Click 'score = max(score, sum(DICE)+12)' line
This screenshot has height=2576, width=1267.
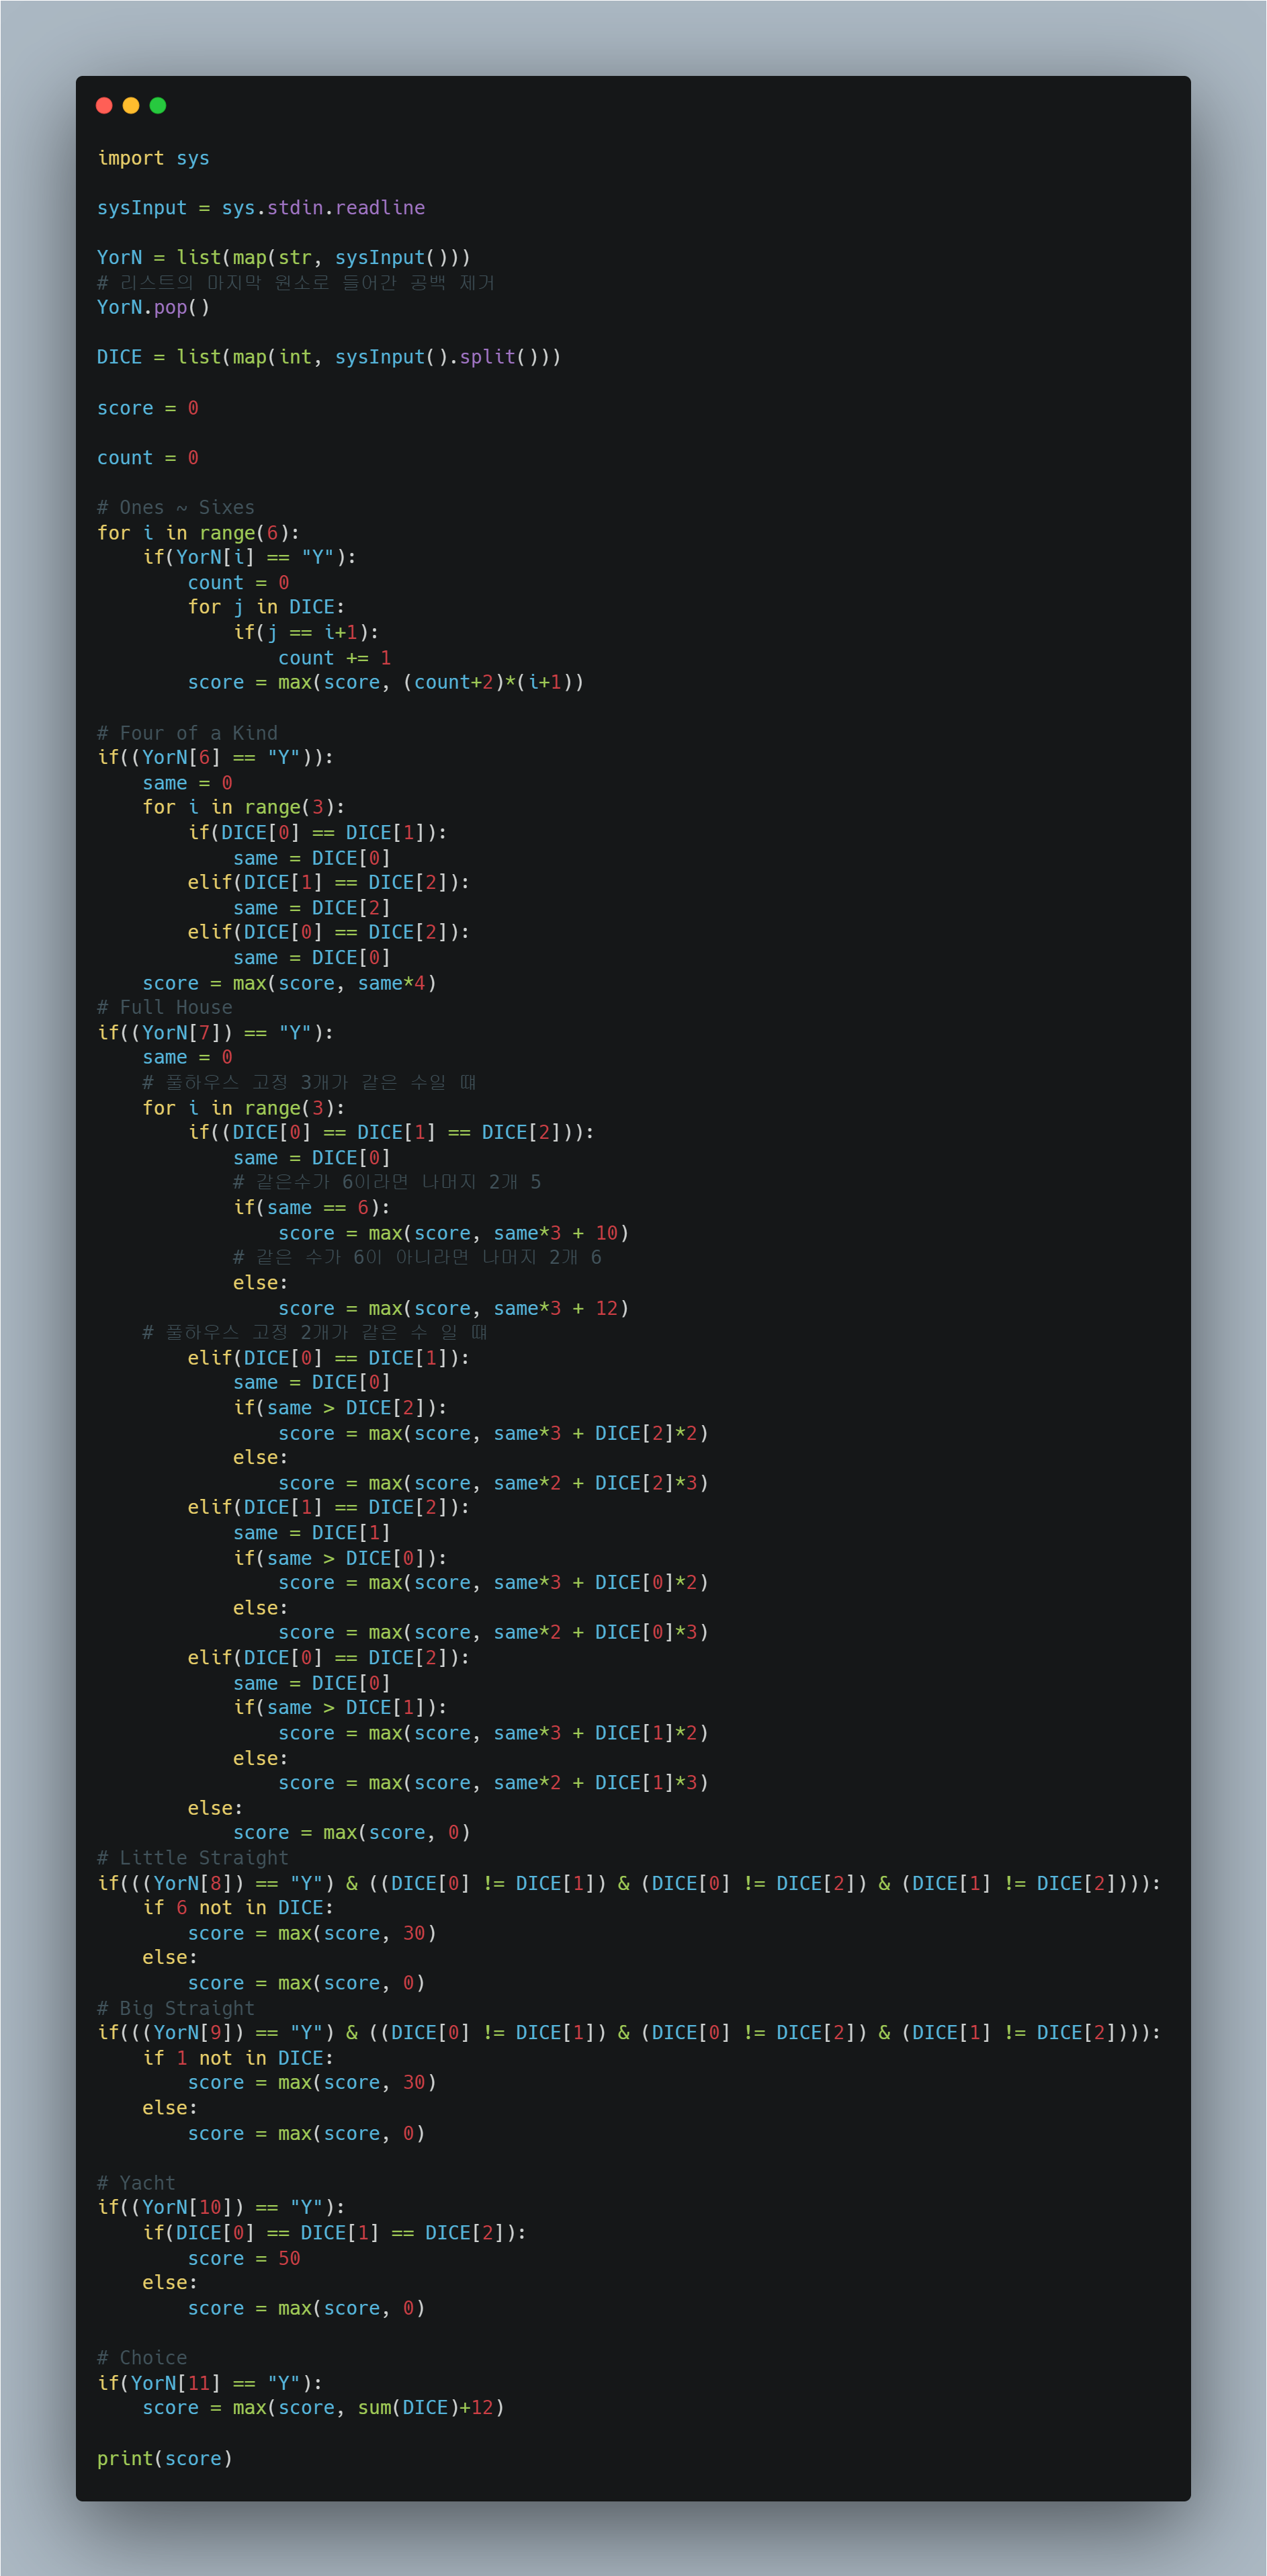323,2407
